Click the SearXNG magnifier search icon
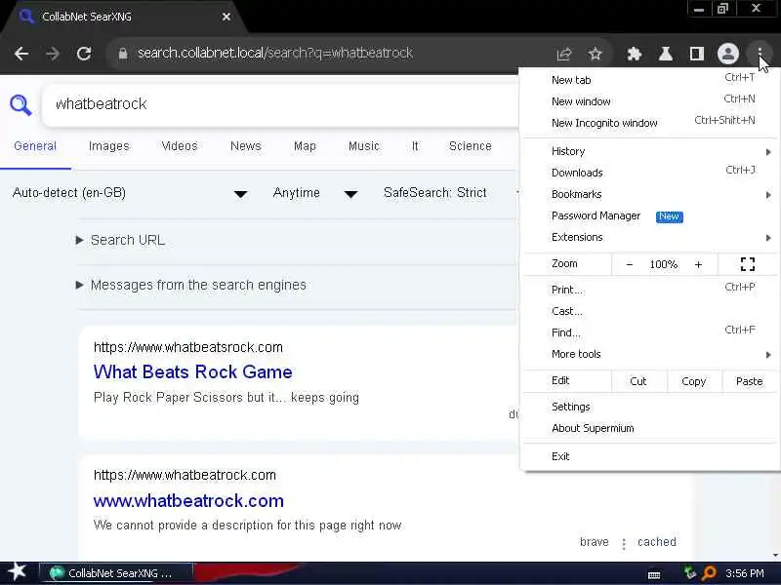The height and width of the screenshot is (585, 781). tap(21, 105)
